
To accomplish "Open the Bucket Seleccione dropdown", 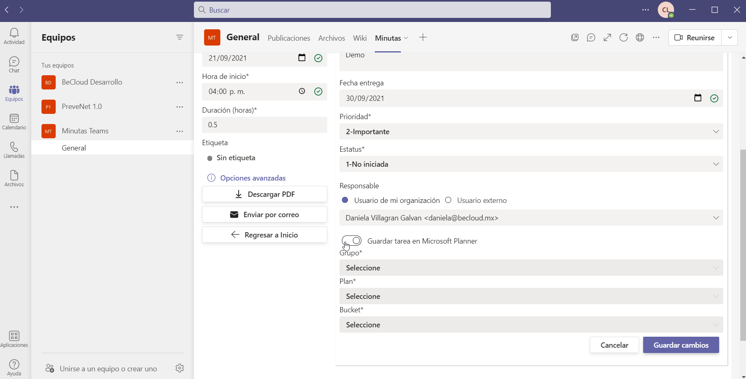I will click(531, 325).
